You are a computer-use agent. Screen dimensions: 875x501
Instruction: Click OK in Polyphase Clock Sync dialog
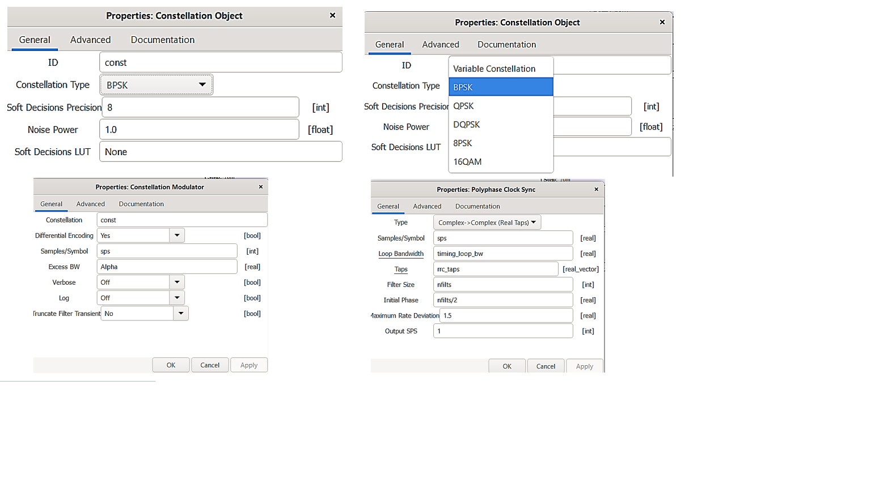(x=507, y=366)
